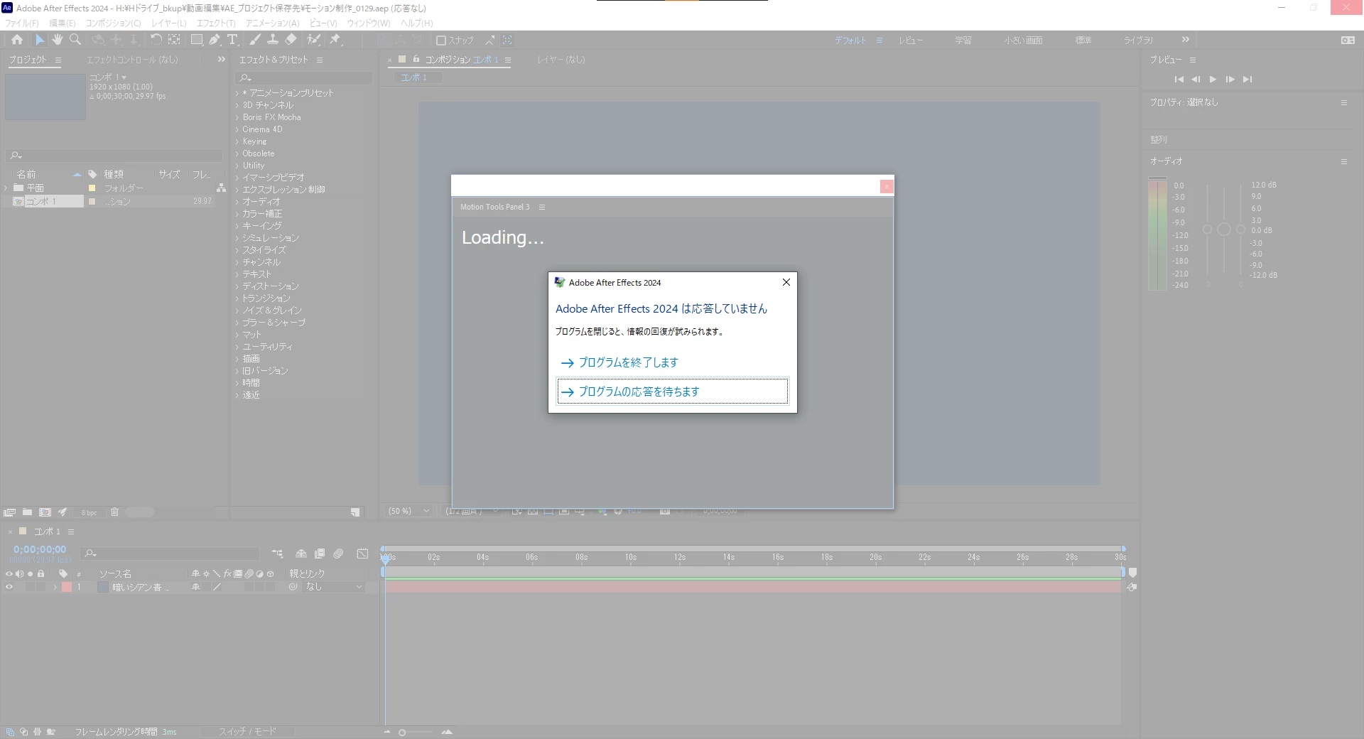Click Effects & Presets search field

point(305,77)
